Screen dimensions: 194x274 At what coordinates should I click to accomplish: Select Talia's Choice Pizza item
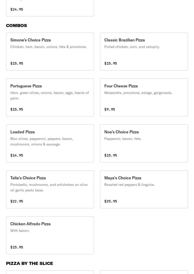click(50, 189)
